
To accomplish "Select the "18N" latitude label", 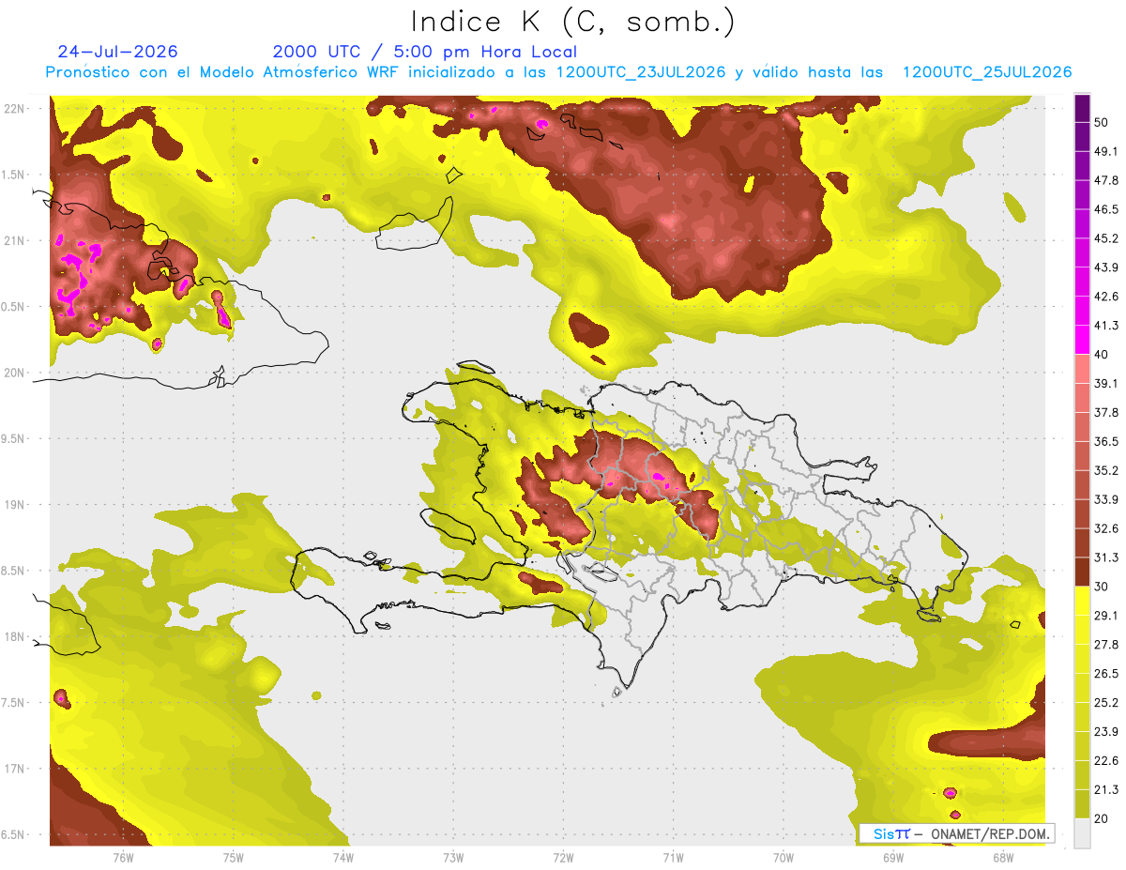I will [x=14, y=636].
